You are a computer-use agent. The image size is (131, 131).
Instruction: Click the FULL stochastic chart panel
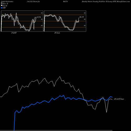[65, 21]
